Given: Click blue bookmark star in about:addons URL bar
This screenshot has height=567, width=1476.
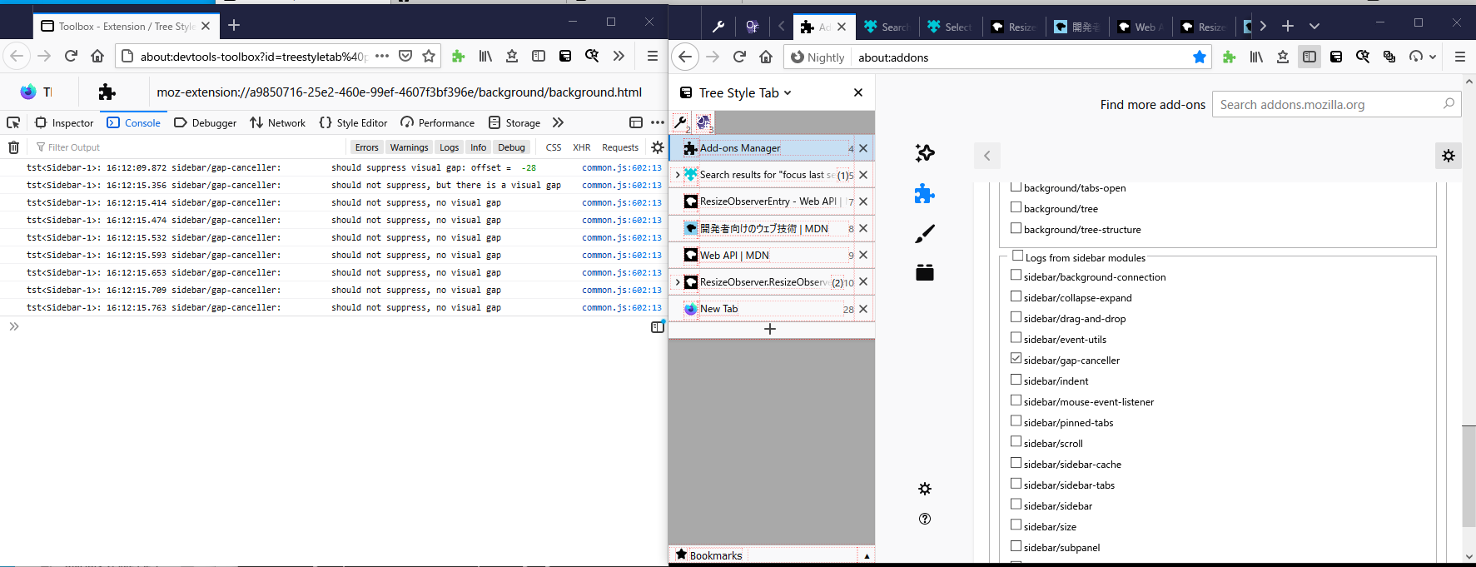Looking at the screenshot, I should 1200,57.
